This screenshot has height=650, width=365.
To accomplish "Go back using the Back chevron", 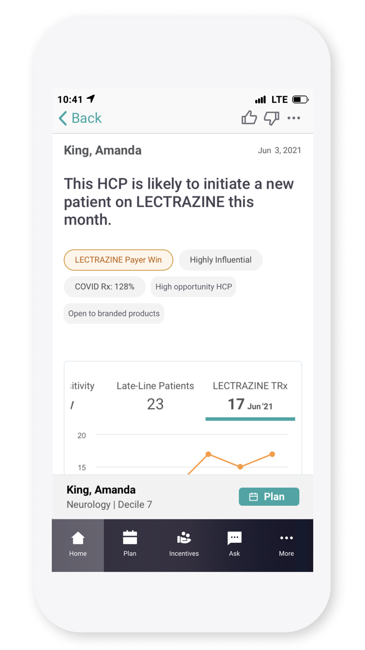I will 80,118.
